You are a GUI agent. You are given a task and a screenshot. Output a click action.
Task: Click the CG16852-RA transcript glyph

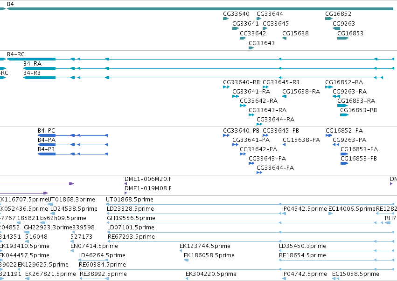329,87
